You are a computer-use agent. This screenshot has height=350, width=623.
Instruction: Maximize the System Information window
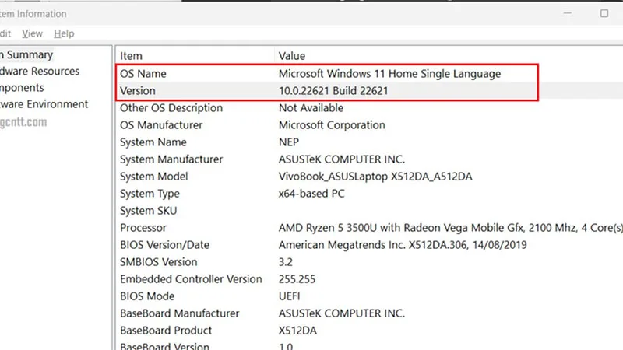click(x=604, y=13)
